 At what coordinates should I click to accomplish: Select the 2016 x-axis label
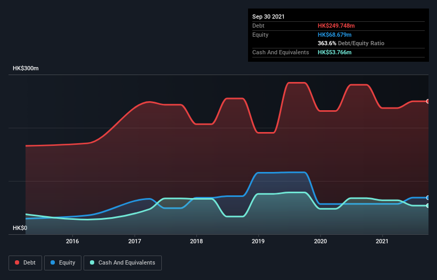pyautogui.click(x=72, y=241)
